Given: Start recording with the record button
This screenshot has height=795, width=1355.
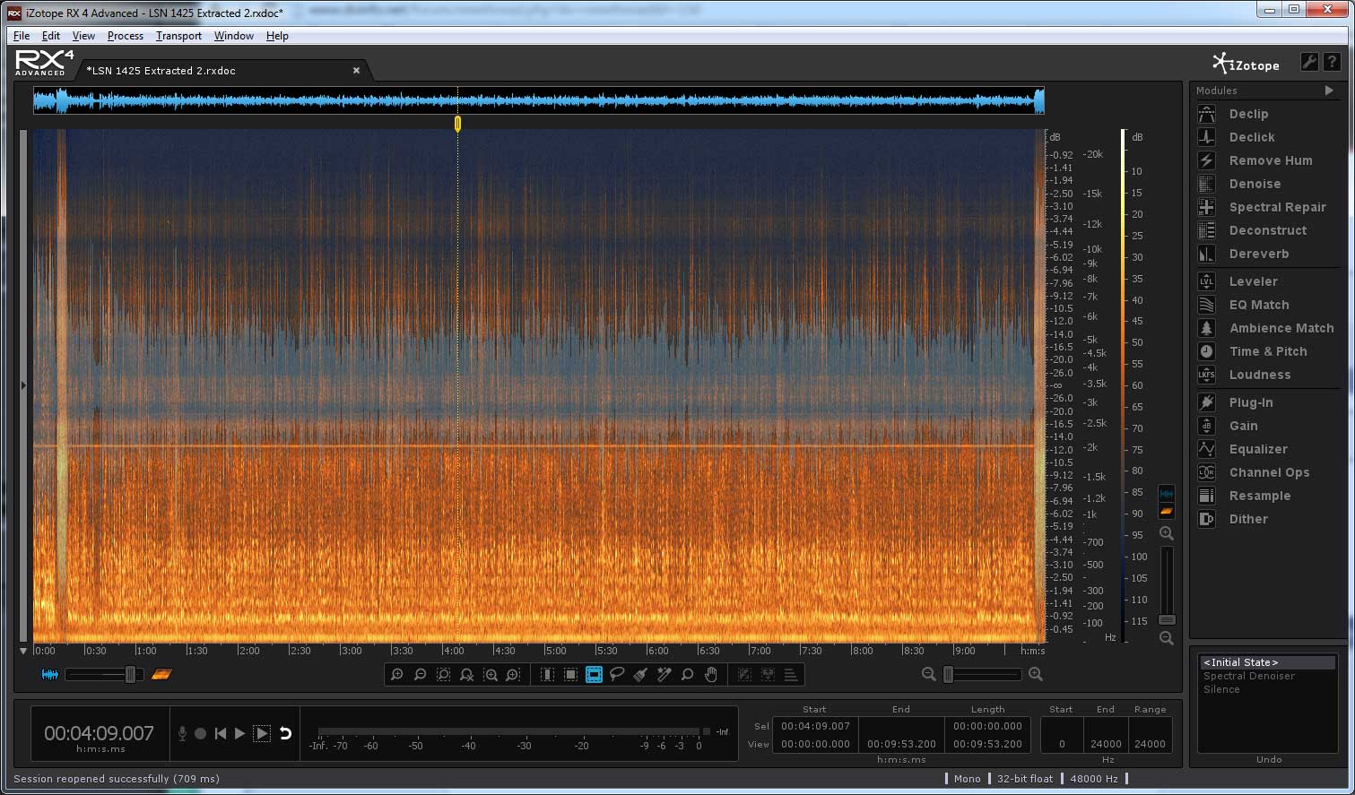Looking at the screenshot, I should coord(200,733).
